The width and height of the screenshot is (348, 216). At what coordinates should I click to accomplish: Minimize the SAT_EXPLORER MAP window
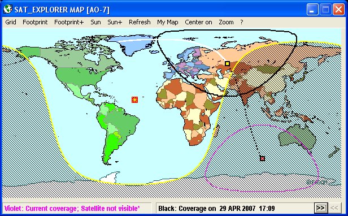click(312, 10)
